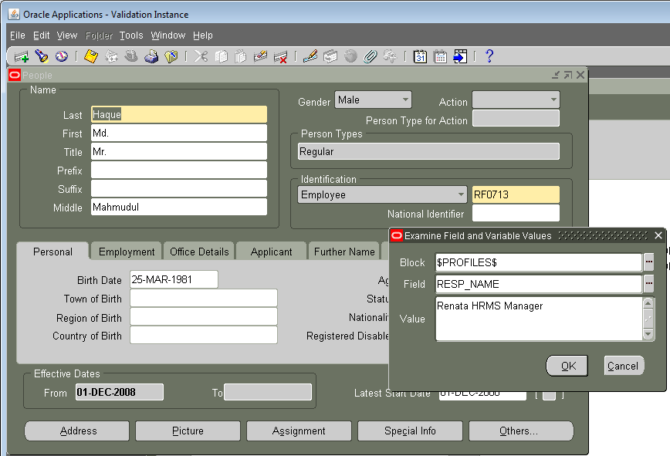Click the Print icon in the toolbar
Image resolution: width=670 pixels, height=456 pixels.
(x=150, y=56)
